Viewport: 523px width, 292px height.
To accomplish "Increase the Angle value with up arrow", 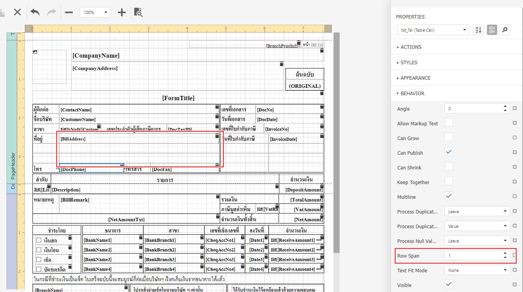I will [505, 106].
